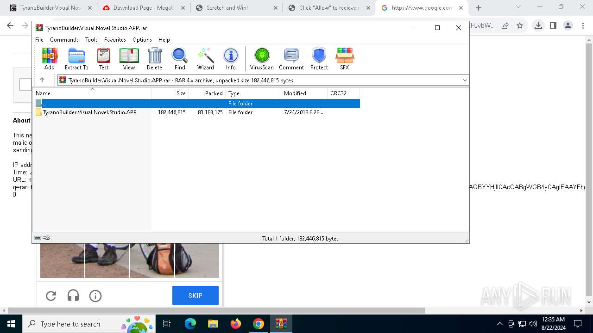
Task: Click Chrome share page icon
Action: 505,25
